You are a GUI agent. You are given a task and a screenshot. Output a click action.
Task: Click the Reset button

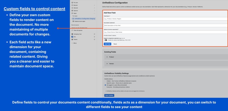pos(115,44)
